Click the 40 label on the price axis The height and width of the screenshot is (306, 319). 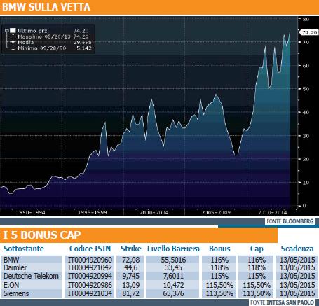coord(306,112)
